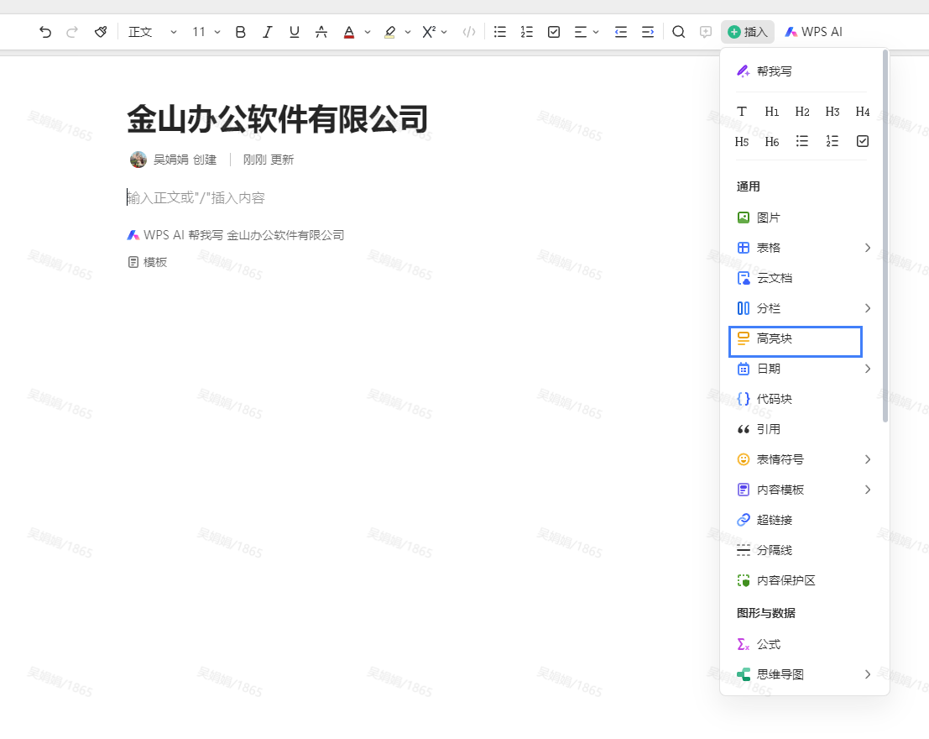Viewport: 929px width, 739px height.
Task: Apply the yellow highlighter color
Action: coord(389,32)
